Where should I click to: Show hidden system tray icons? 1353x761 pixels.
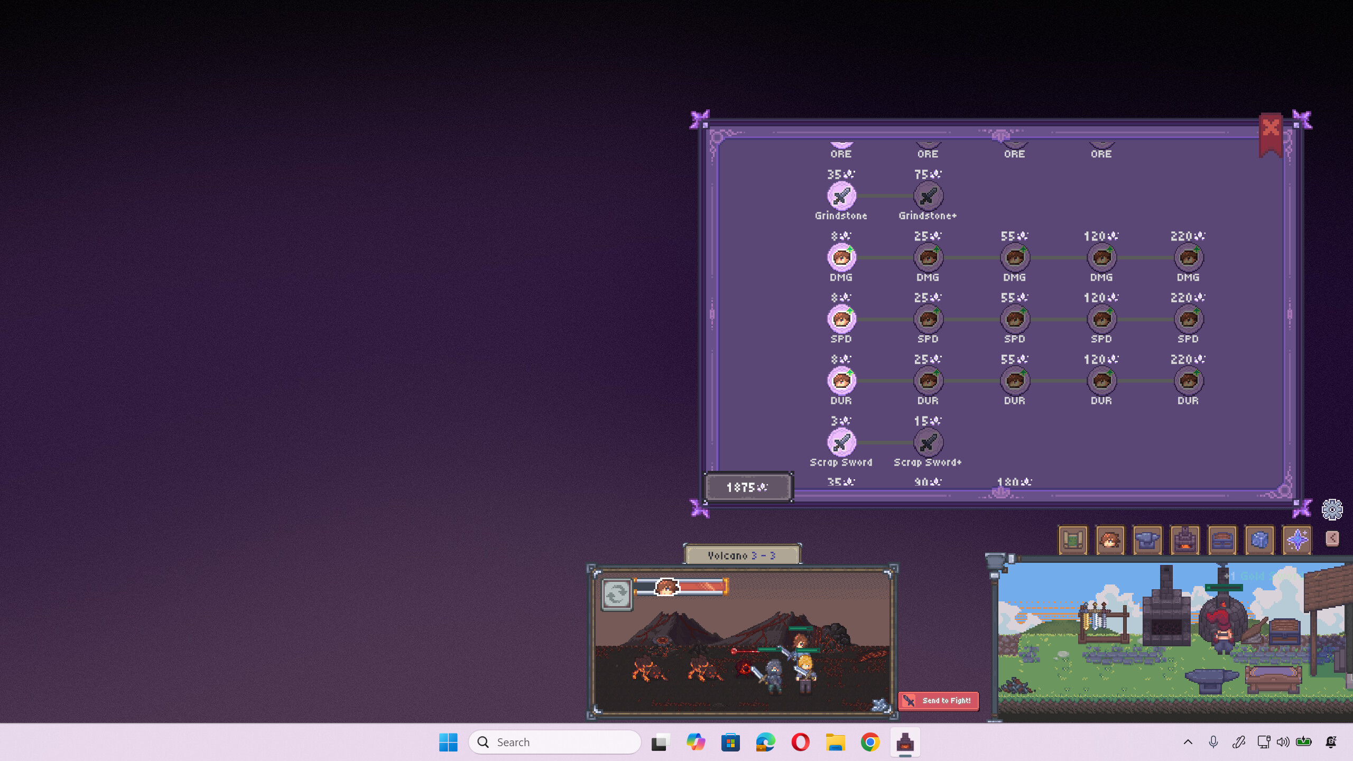[x=1188, y=742]
